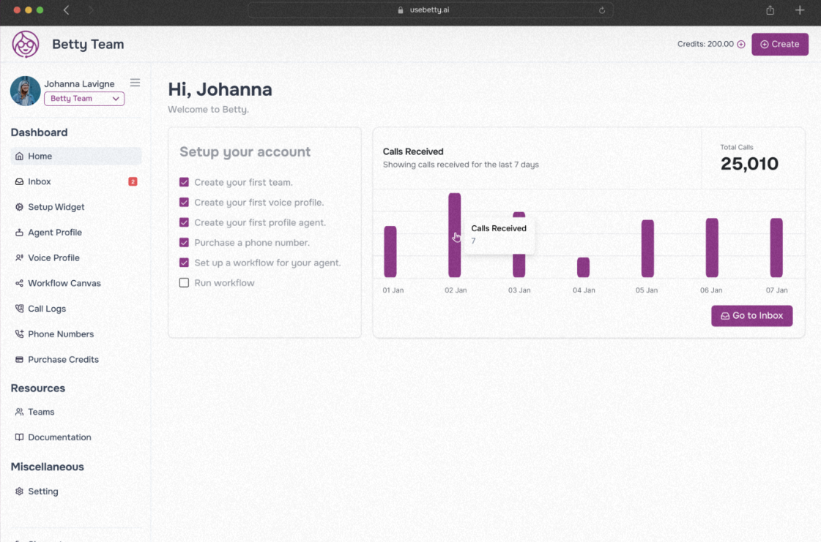Click the Agent Profile icon

tap(19, 233)
